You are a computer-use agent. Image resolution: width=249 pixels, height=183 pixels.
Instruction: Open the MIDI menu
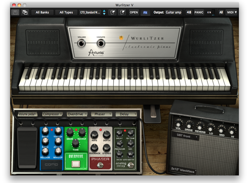pos(232,12)
